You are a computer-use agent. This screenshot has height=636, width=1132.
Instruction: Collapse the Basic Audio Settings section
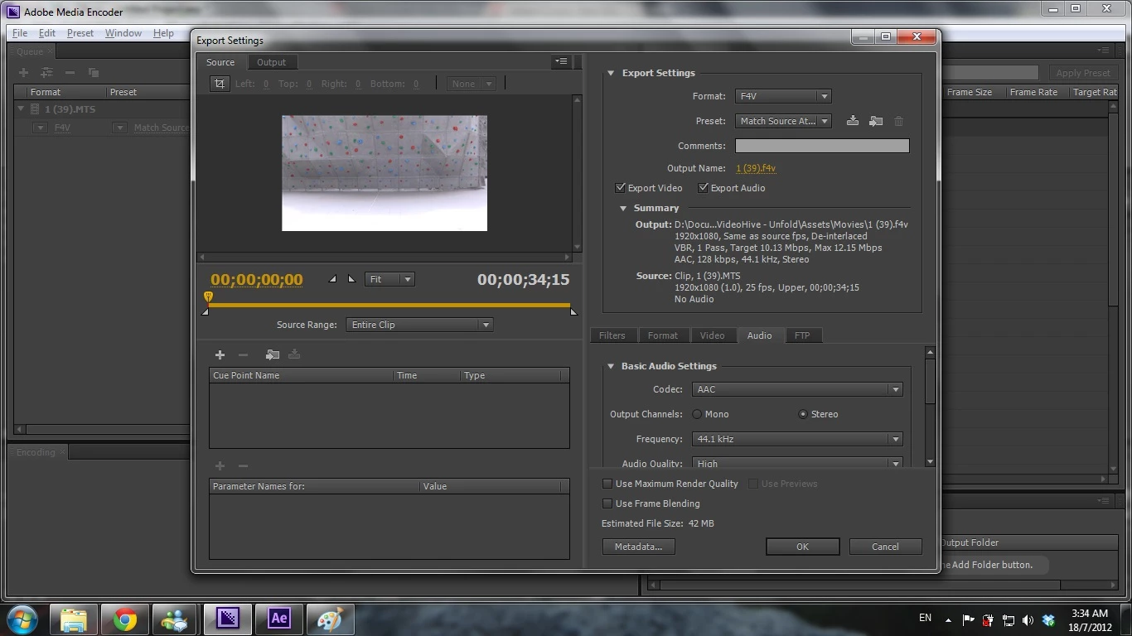pyautogui.click(x=611, y=366)
